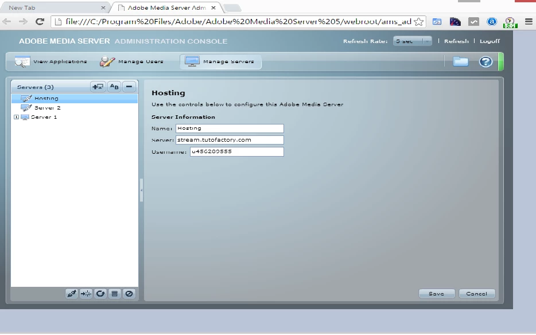Click the Name input field
The height and width of the screenshot is (335, 536).
[x=230, y=128]
